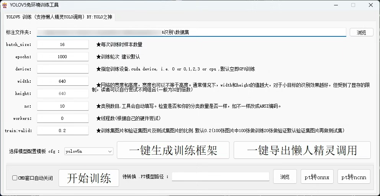Click the 待转换 .PT模型路径 input field
Screen dimensions: 380x196
[221, 176]
